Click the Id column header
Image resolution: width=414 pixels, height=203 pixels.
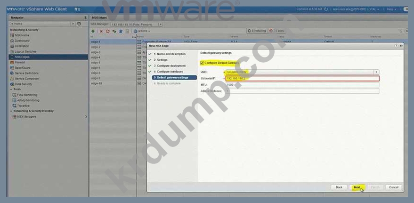(113, 37)
